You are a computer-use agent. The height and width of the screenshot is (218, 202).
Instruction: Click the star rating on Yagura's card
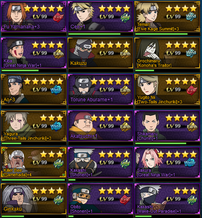click(x=51, y=118)
